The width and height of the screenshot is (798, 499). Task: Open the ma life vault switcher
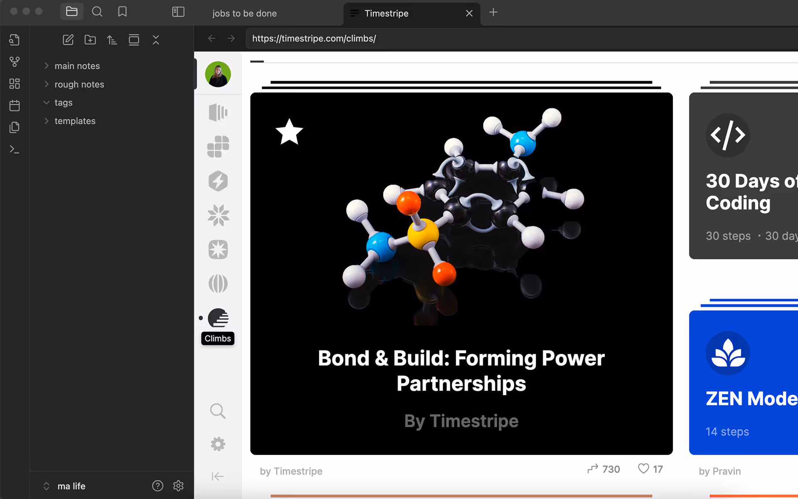(x=65, y=486)
